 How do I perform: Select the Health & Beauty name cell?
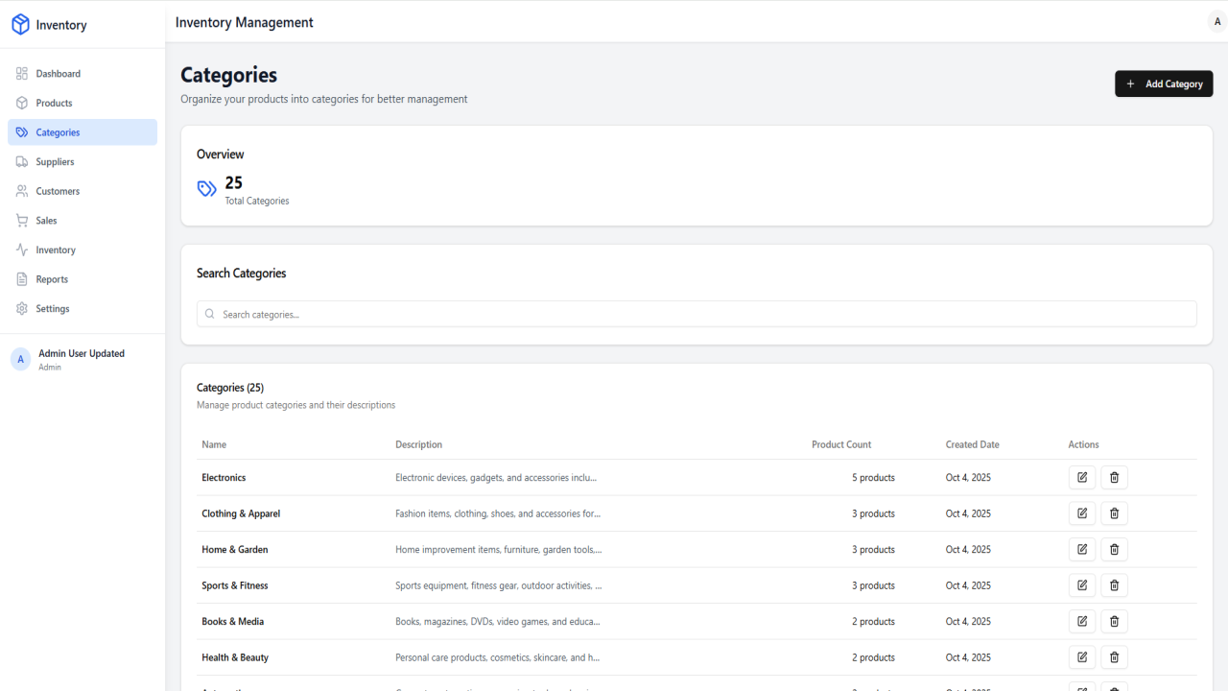[235, 657]
